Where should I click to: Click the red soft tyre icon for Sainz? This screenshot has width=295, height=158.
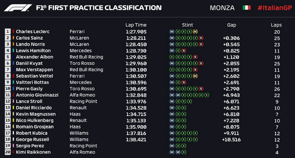click(201, 38)
